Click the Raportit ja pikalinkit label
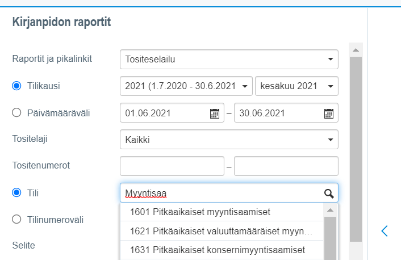The height and width of the screenshot is (265, 401). click(52, 59)
